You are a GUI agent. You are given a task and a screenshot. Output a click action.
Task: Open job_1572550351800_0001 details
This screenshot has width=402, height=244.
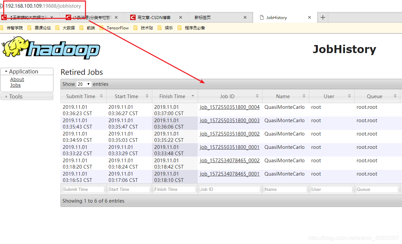click(x=230, y=147)
